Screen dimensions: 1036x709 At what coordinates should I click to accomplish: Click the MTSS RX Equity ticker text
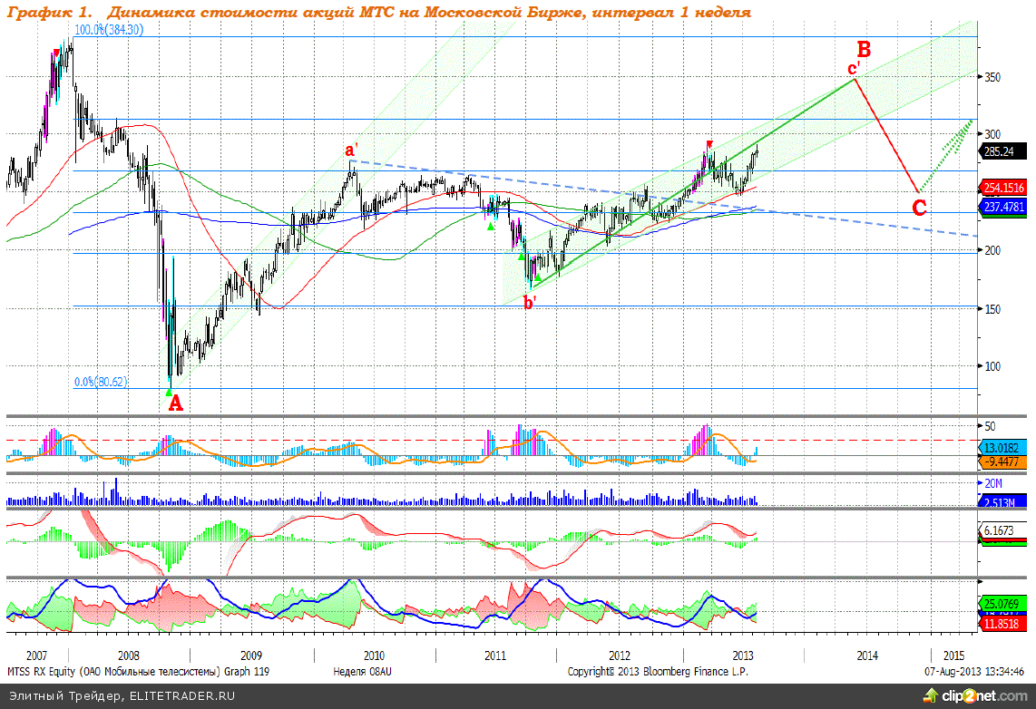point(47,672)
